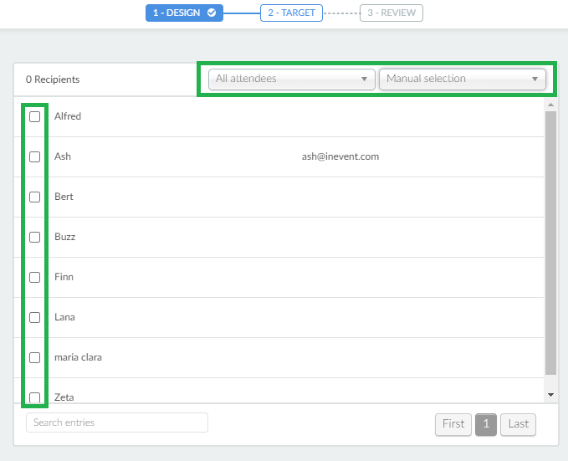This screenshot has width=568, height=461.
Task: Click the scrollbar up arrow
Action: pyautogui.click(x=550, y=105)
